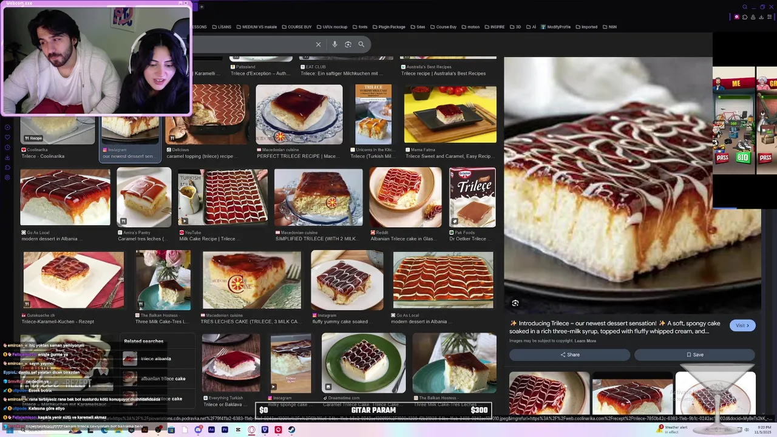Open the browser easy setup menu icon
The width and height of the screenshot is (777, 437).
769,17
